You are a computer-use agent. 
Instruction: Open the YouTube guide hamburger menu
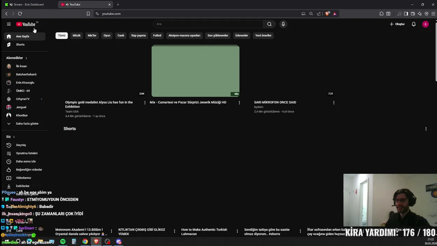pos(9,24)
